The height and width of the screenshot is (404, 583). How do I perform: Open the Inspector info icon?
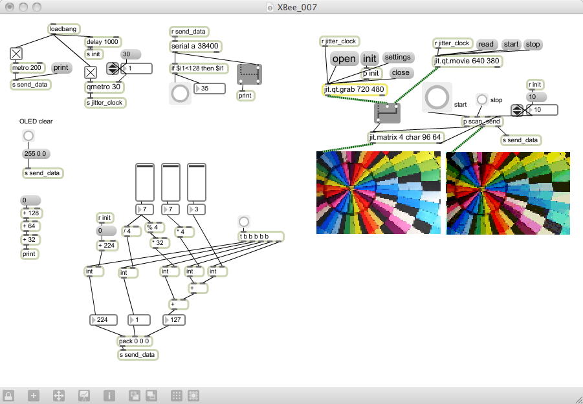tap(109, 395)
